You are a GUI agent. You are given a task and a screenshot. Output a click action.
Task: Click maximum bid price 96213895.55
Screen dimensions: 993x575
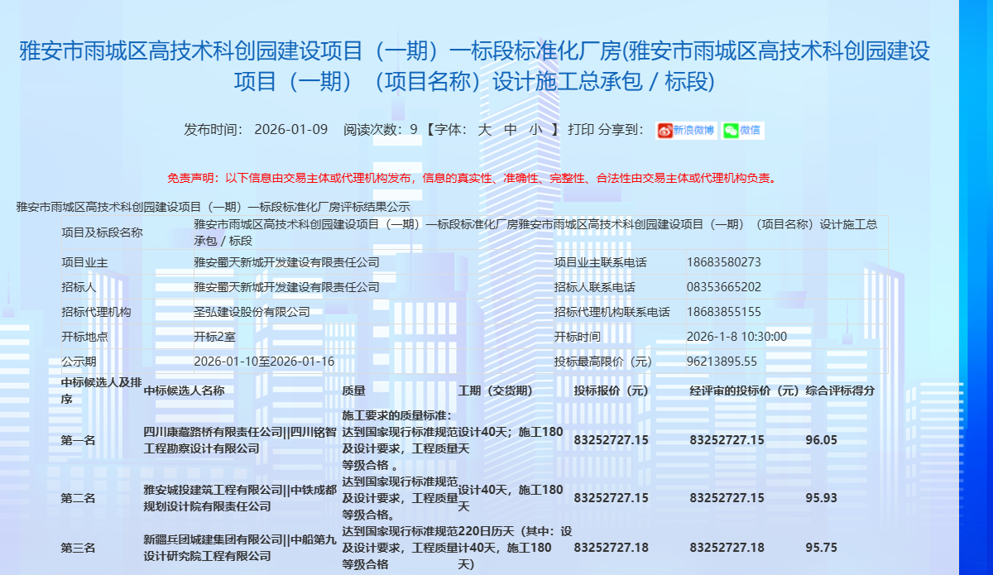point(722,362)
